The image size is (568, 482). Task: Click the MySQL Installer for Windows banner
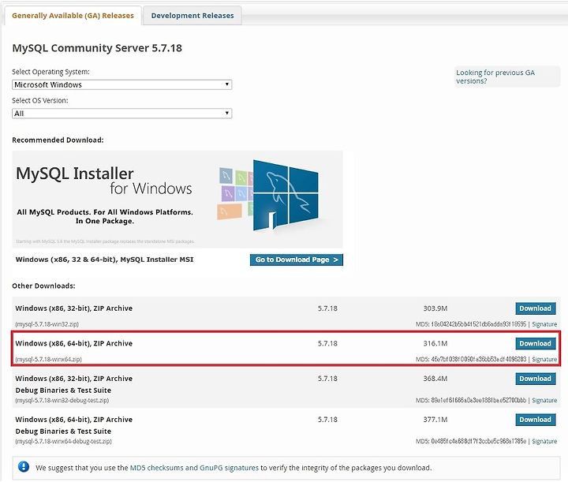[x=177, y=199]
